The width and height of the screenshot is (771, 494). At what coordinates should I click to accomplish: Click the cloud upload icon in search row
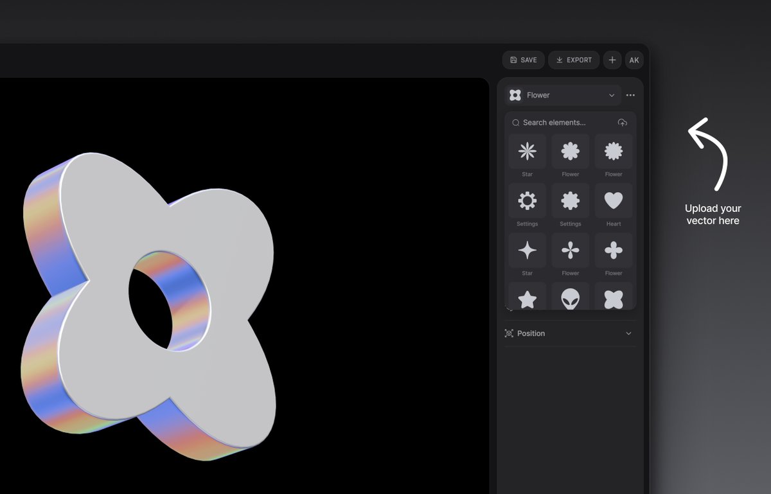(622, 122)
